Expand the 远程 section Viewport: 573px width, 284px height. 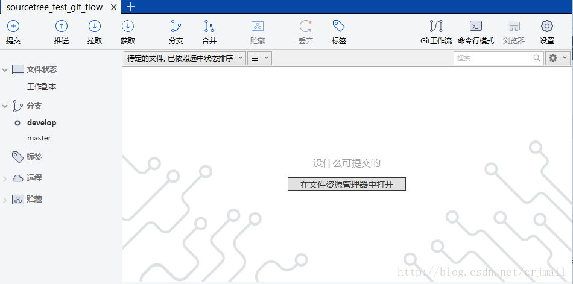(5, 178)
